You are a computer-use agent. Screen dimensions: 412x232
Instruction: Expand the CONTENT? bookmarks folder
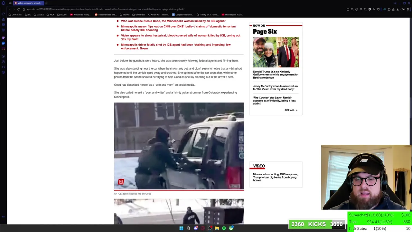click(15, 15)
